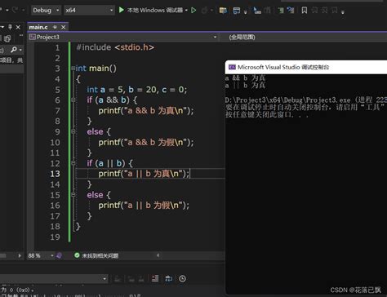Toggle word wrap icon in the output toolbar
387x297 pixels.
click(x=169, y=278)
